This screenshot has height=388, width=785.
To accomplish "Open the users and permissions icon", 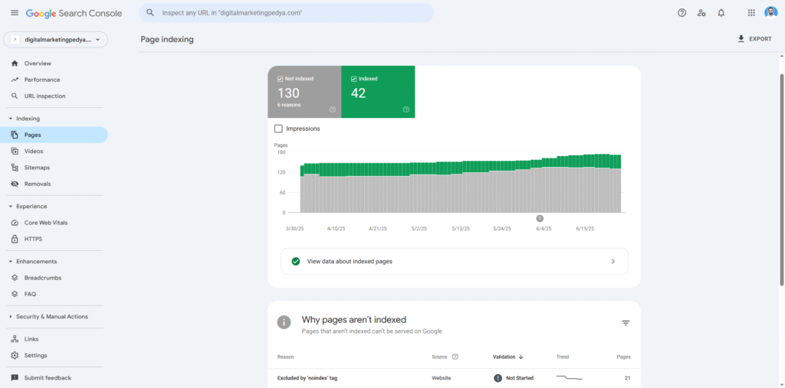I will tap(701, 13).
